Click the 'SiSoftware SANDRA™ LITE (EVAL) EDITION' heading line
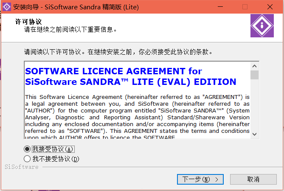284x191 pixels. point(131,82)
